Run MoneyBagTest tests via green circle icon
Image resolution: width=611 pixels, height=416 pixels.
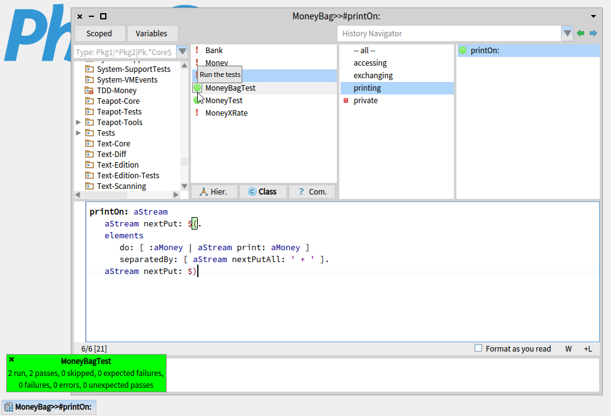(x=197, y=88)
